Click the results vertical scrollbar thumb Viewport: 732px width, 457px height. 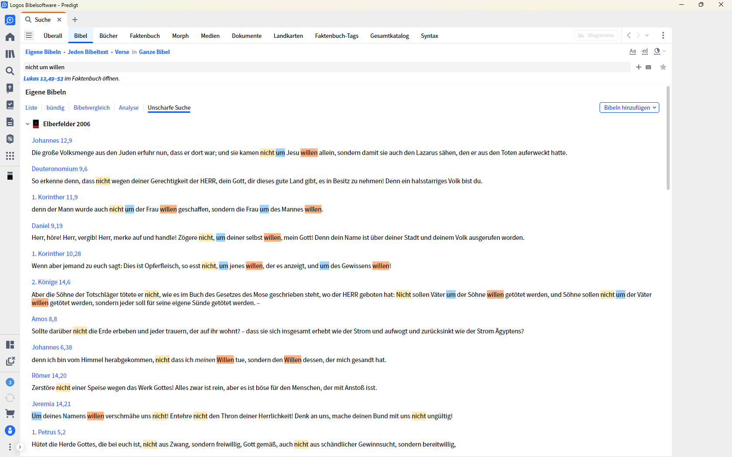pyautogui.click(x=668, y=138)
